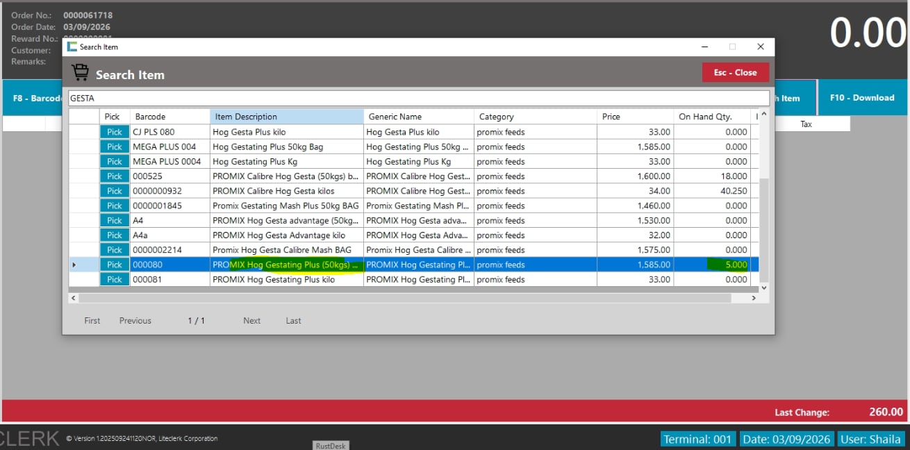Pick PROMIX Calibre Hog Gesta 50kgs item

click(114, 176)
